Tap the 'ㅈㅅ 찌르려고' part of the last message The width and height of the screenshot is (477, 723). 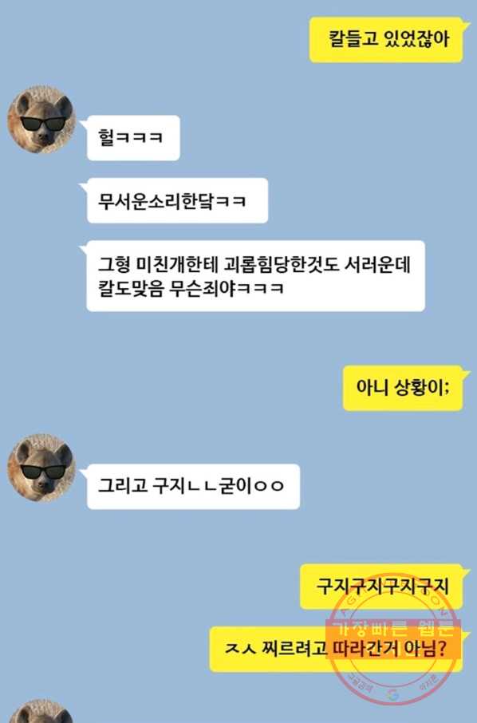[276, 650]
